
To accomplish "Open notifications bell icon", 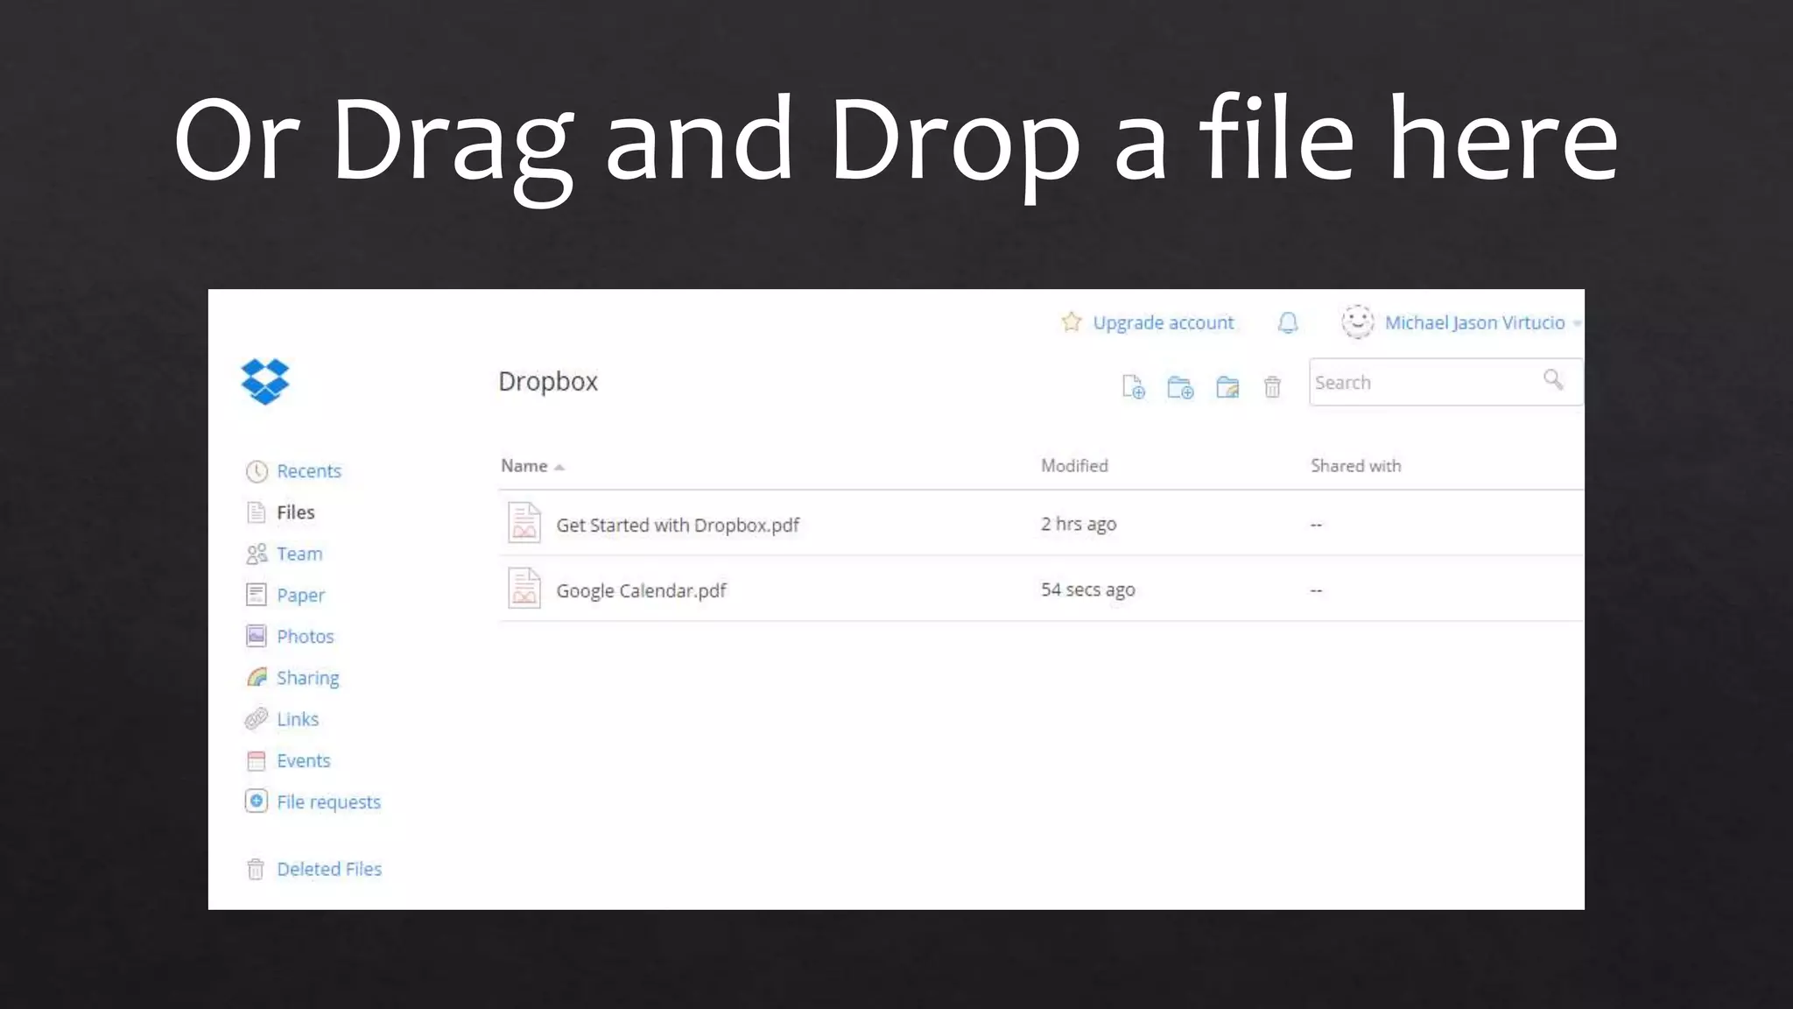I will point(1288,322).
